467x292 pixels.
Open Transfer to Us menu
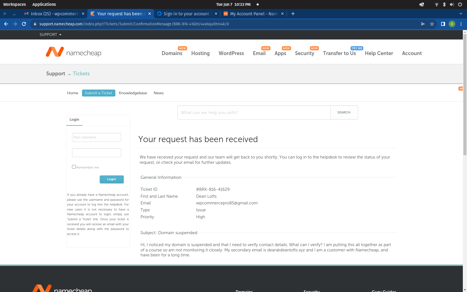(x=339, y=53)
